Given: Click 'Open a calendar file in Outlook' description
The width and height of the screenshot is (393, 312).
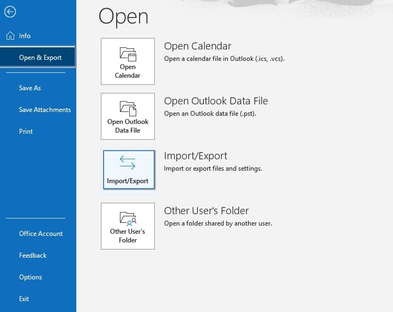Looking at the screenshot, I should click(x=225, y=59).
